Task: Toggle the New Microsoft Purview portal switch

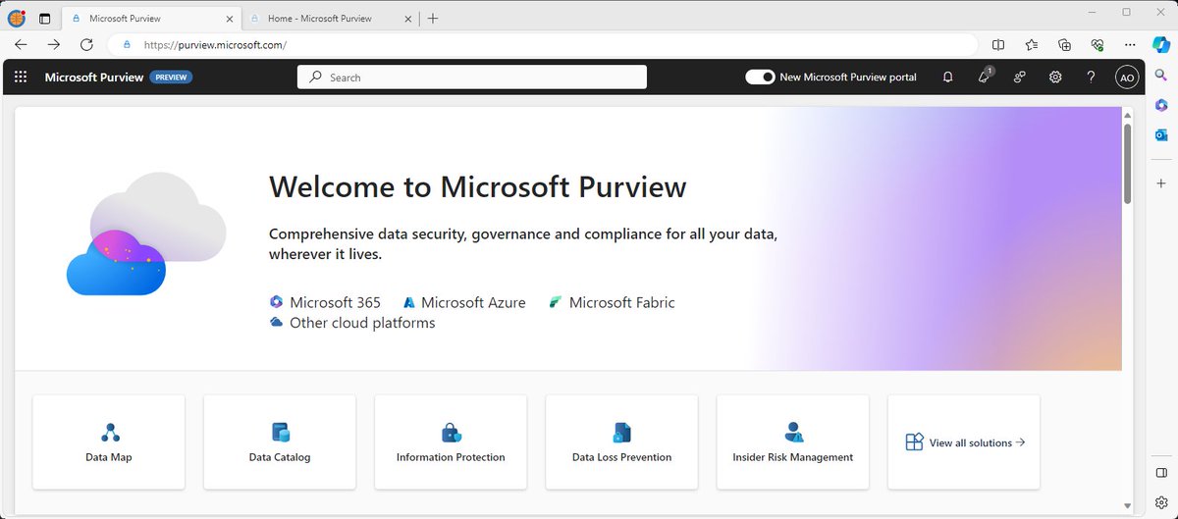Action: click(760, 77)
